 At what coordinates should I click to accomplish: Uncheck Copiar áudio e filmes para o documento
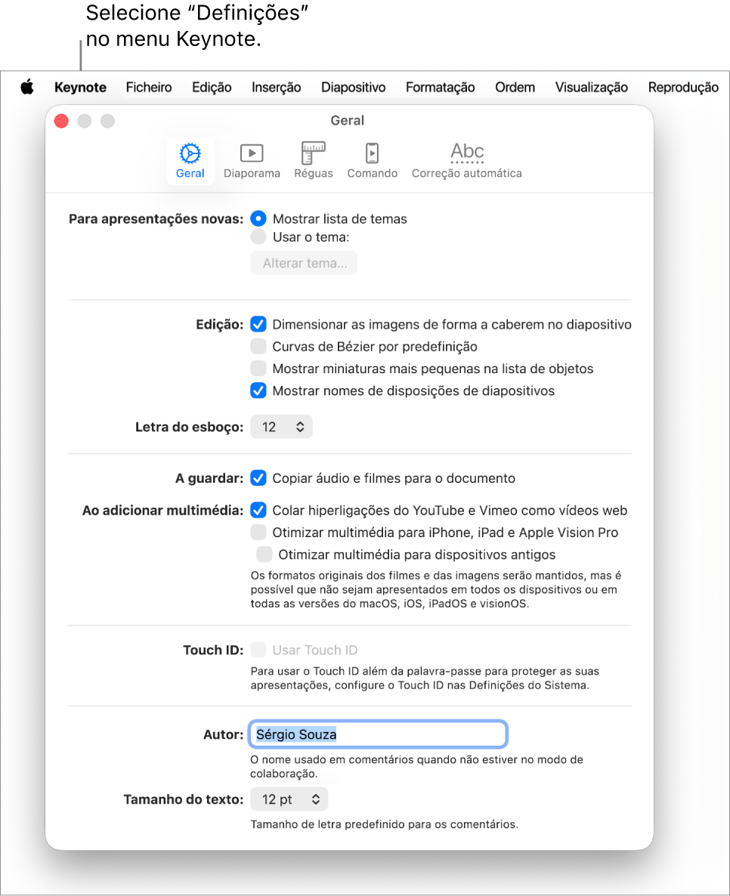258,477
